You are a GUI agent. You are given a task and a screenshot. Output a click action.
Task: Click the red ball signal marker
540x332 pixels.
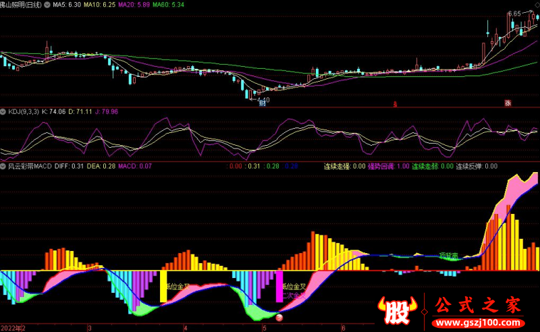(279, 318)
